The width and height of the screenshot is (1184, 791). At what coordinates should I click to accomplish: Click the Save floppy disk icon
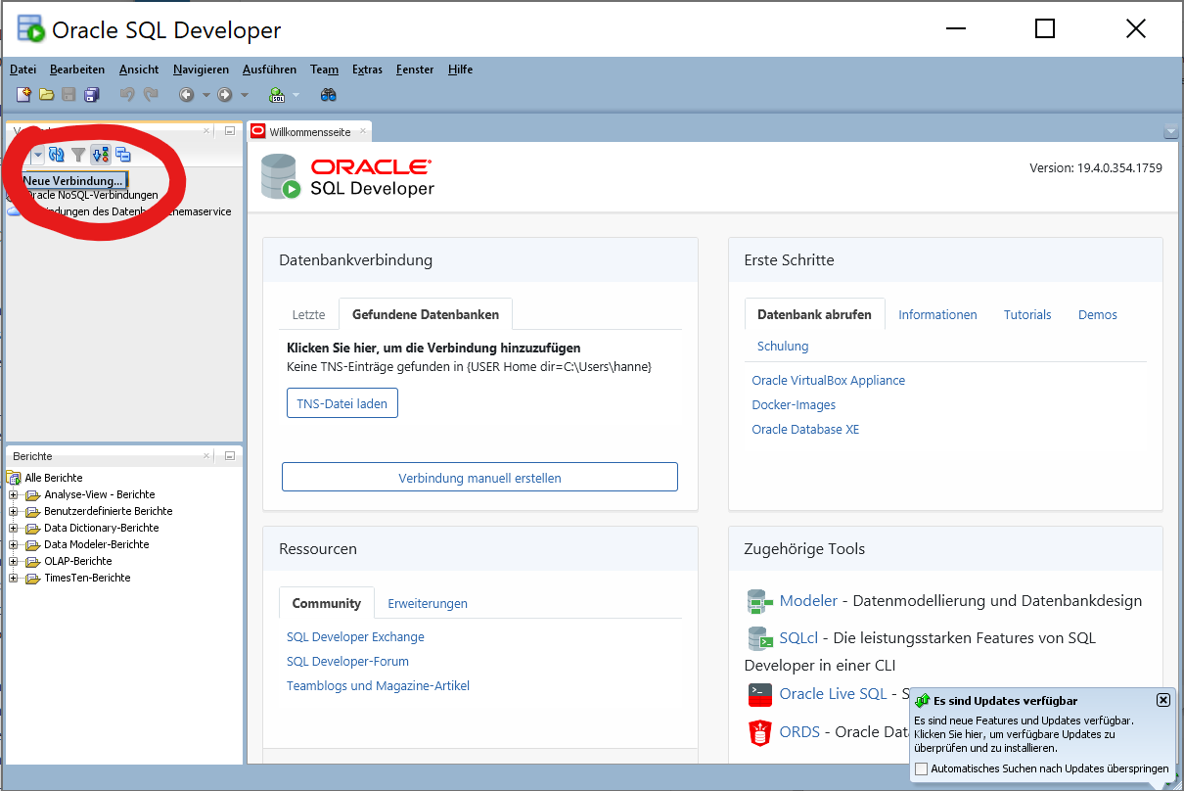[x=68, y=95]
